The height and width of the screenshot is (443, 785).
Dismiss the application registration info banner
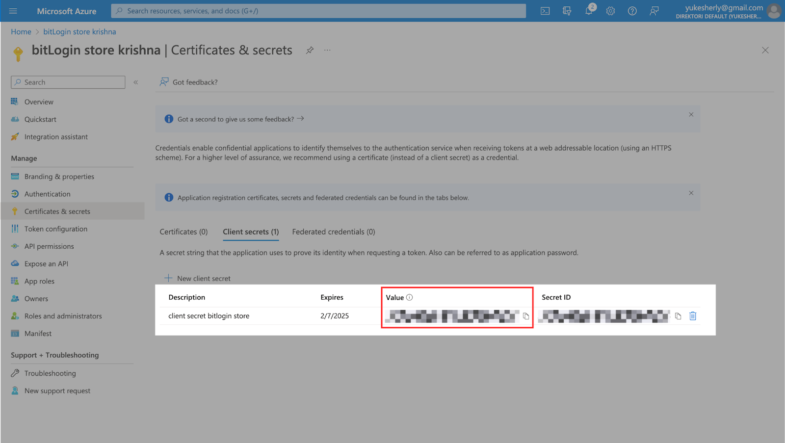(x=691, y=193)
